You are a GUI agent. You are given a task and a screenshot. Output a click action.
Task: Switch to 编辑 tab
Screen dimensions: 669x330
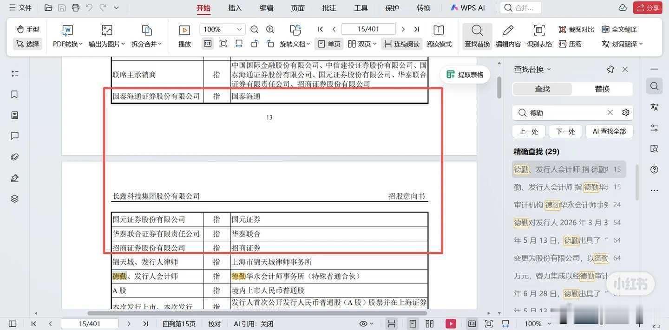point(267,8)
